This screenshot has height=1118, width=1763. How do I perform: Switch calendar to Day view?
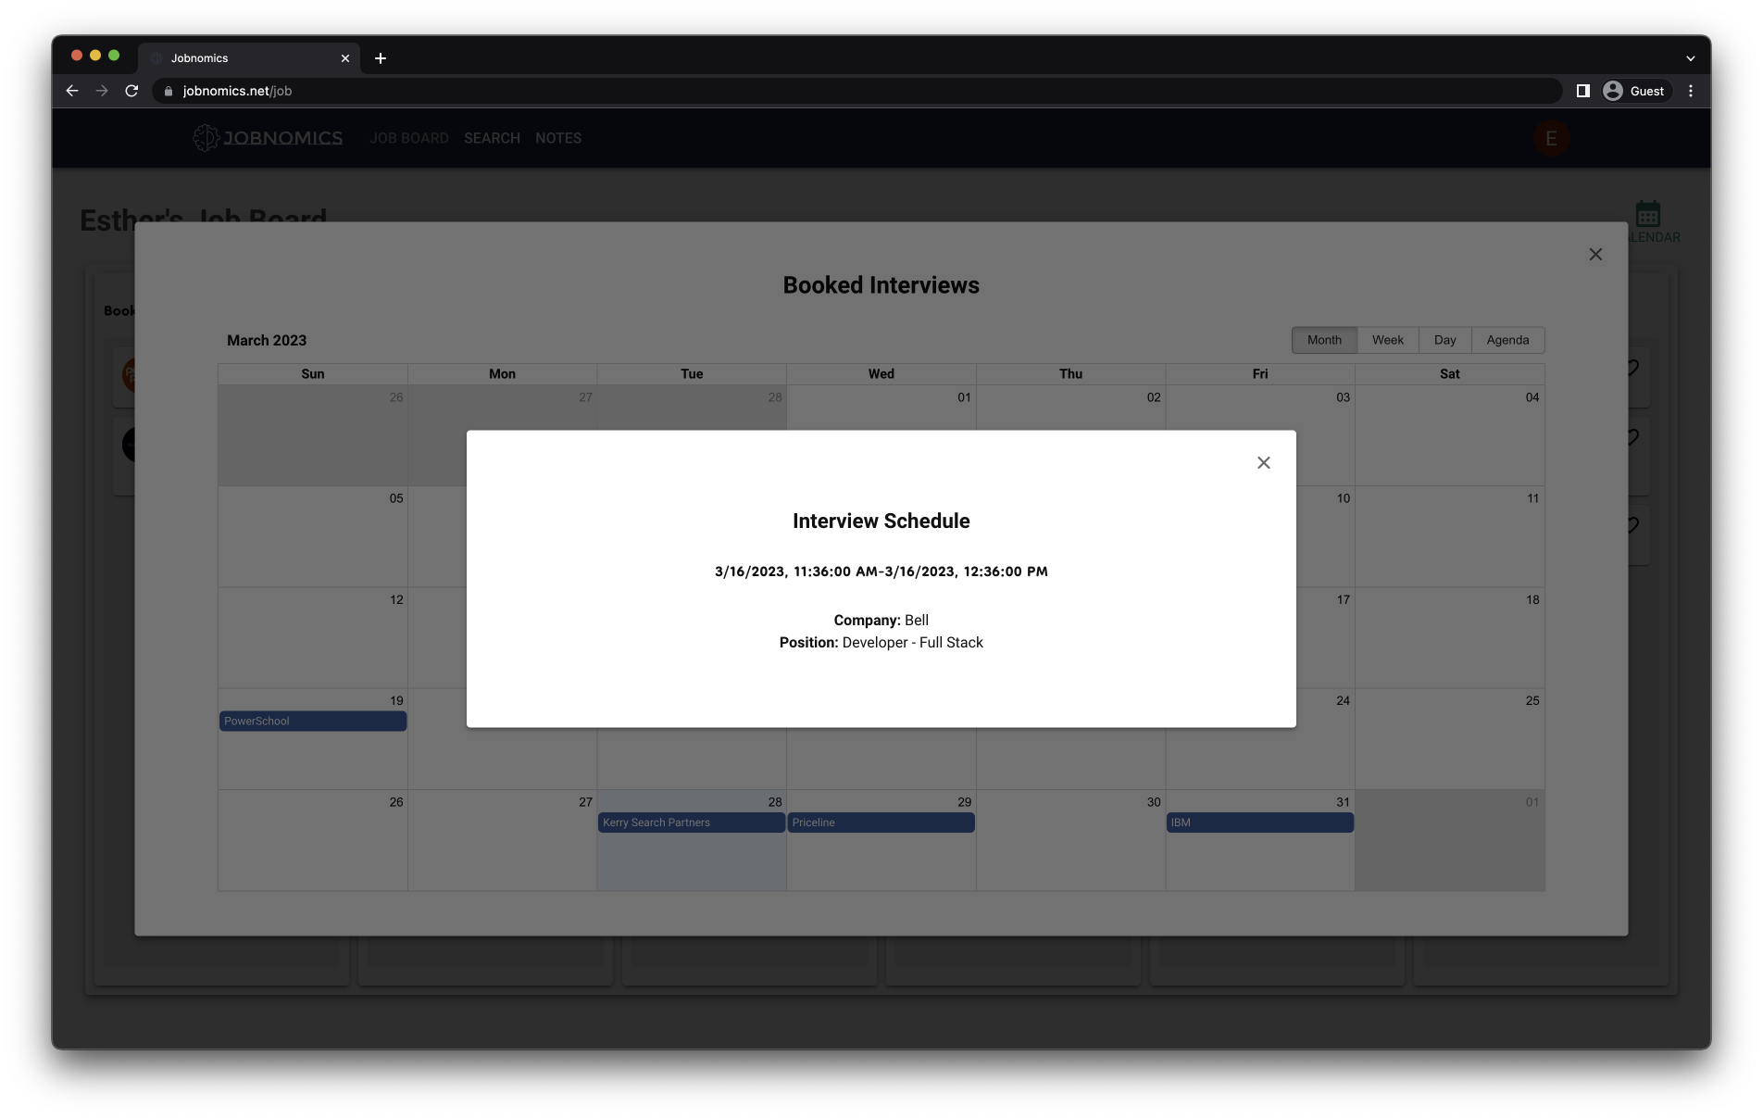coord(1444,340)
